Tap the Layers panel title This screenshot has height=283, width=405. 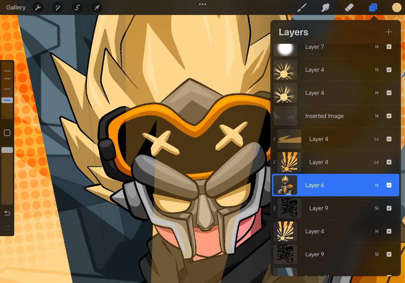click(293, 32)
